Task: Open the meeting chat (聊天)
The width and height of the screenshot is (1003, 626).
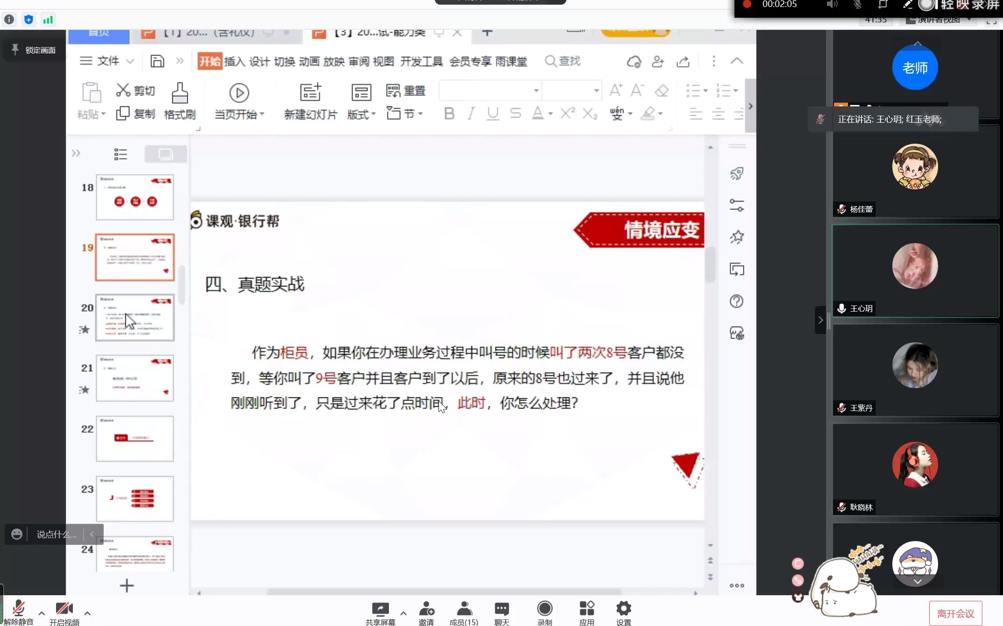Action: 501,611
